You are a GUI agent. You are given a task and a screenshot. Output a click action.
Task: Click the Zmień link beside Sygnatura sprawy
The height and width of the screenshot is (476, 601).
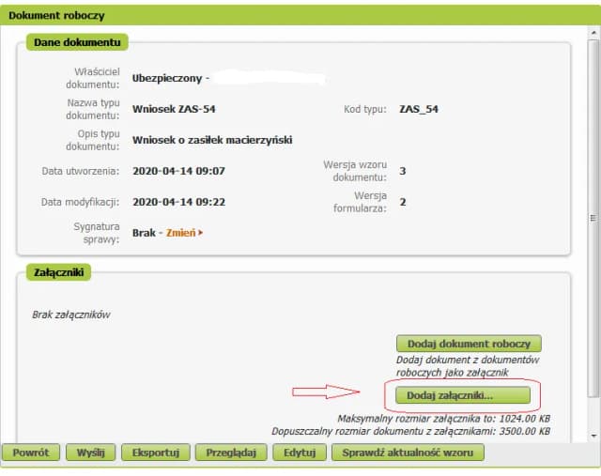pos(184,232)
